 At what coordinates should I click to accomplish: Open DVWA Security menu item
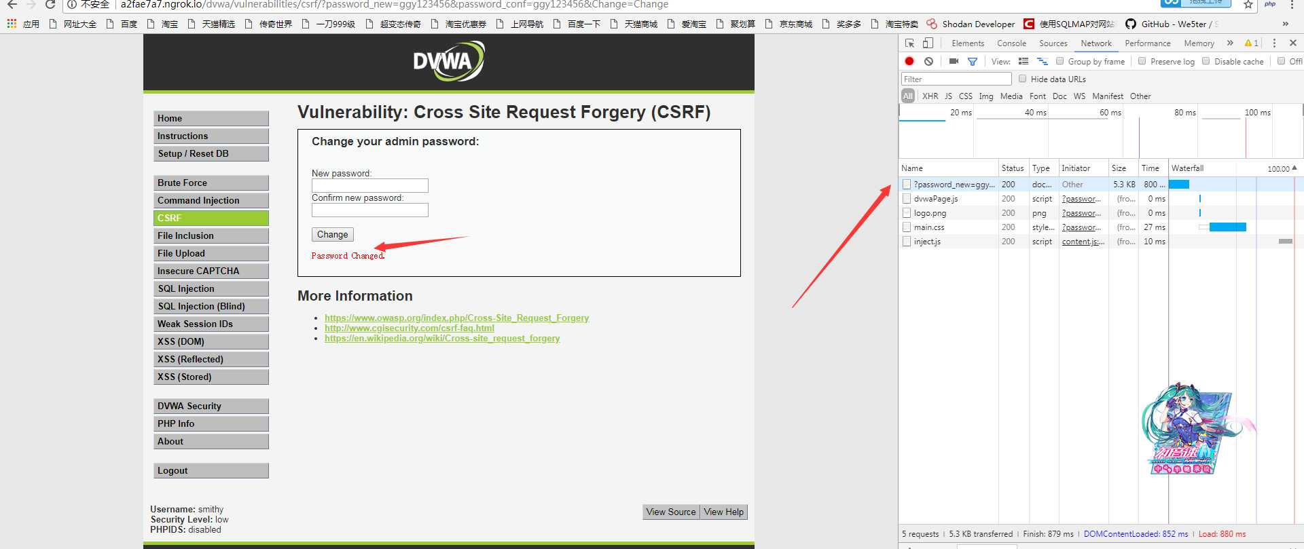coord(211,406)
